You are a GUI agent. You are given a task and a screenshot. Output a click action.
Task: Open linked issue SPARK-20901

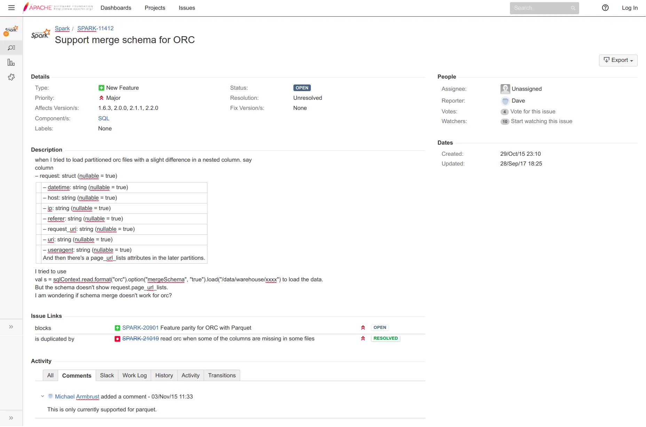140,328
